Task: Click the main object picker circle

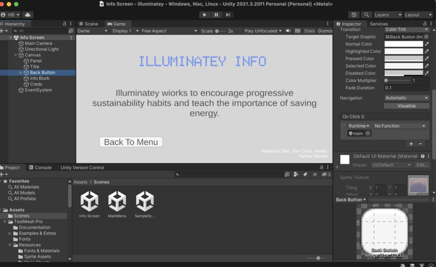Action: click(368, 133)
